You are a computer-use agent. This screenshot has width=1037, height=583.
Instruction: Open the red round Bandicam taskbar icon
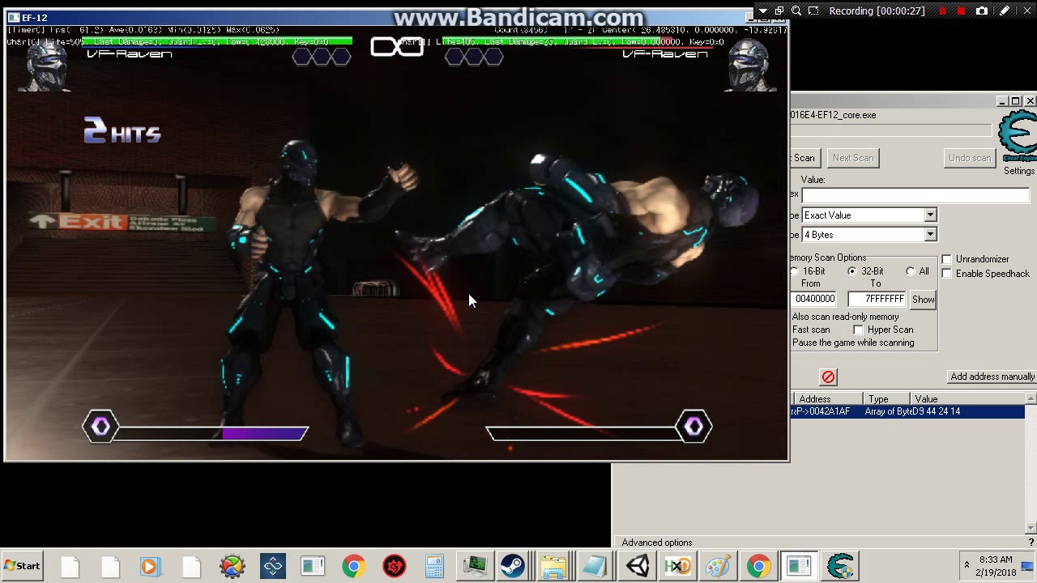[x=395, y=566]
